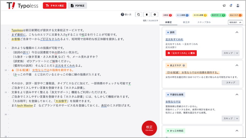Toggle the AI校正 filter badge

(x=167, y=15)
